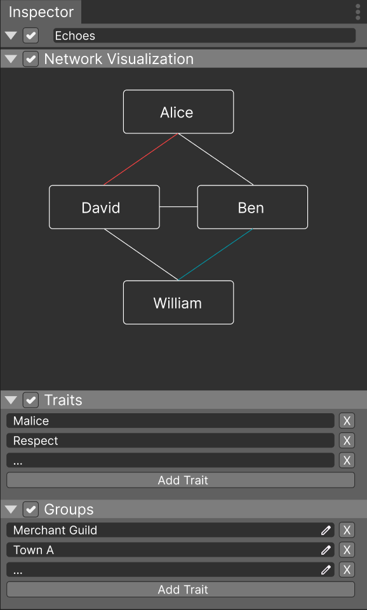Remove the Malice trait with X

pyautogui.click(x=347, y=421)
